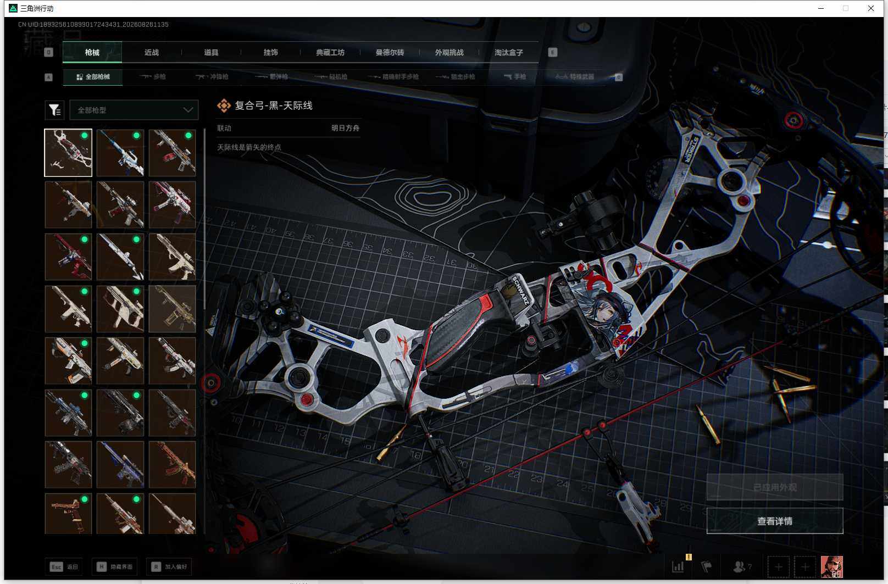Click the R 加入偏好 button
Viewport: 888px width, 584px height.
coord(169,566)
